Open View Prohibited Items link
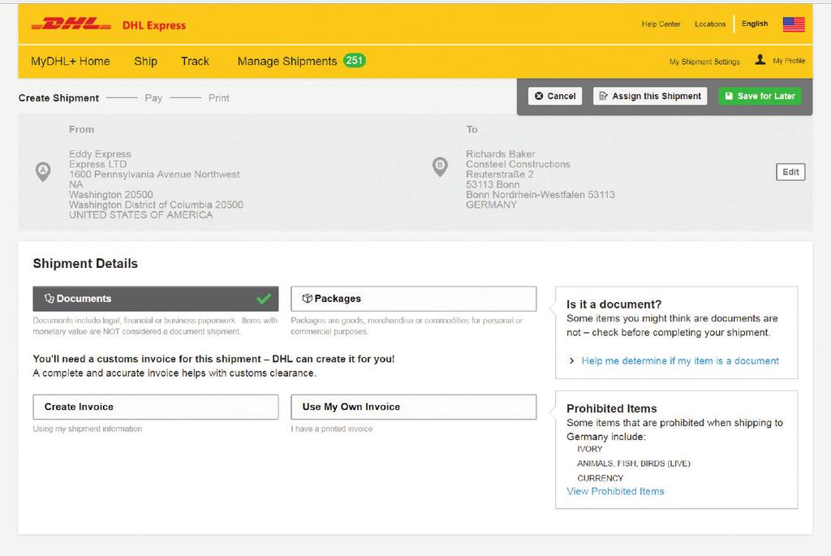 coord(615,491)
